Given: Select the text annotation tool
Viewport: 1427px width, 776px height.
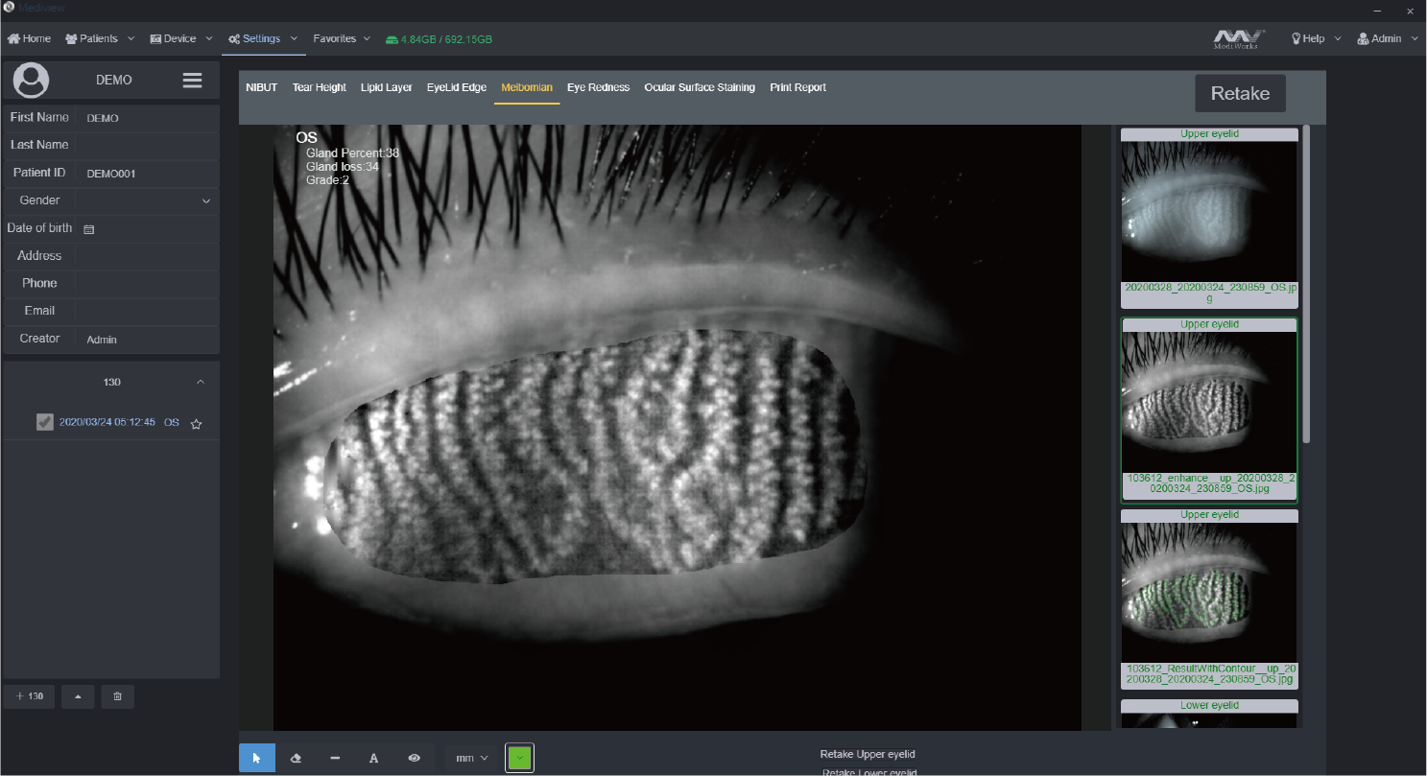Looking at the screenshot, I should (374, 758).
